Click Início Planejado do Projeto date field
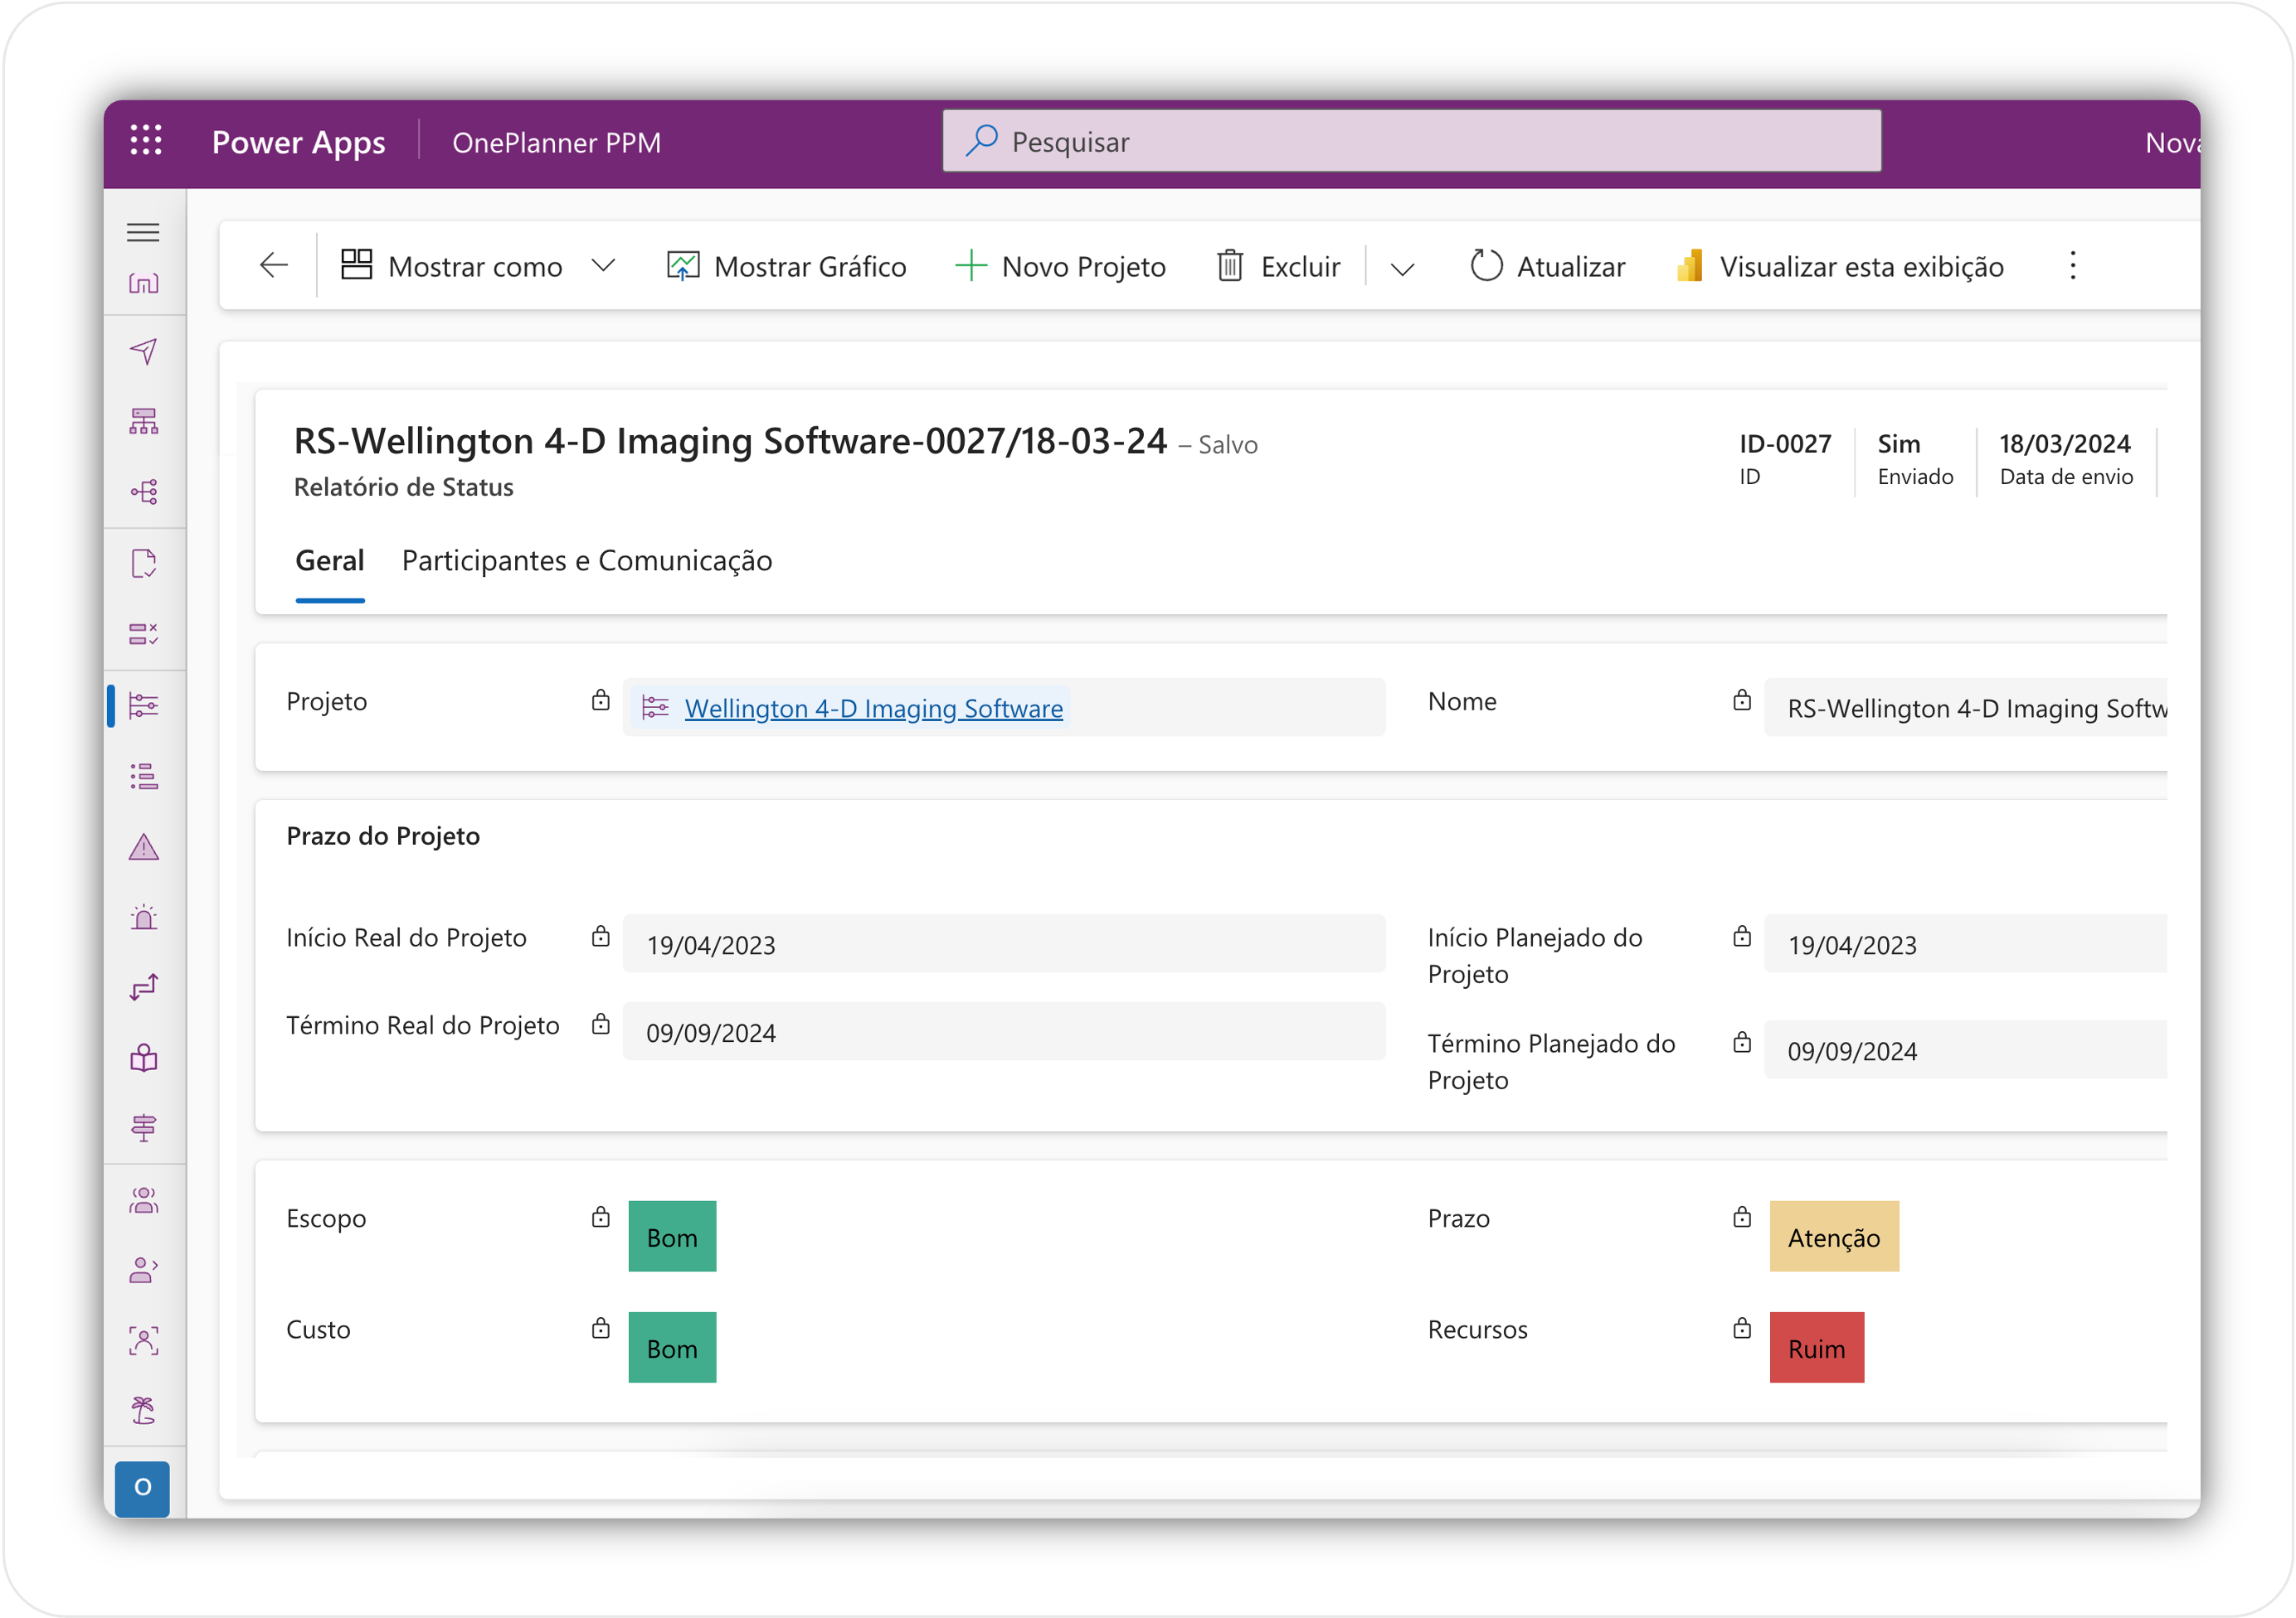 coord(1964,943)
